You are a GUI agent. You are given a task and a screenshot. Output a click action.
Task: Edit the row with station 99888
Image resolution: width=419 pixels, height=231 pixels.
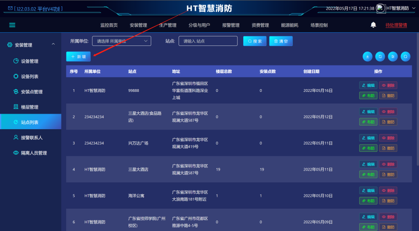pyautogui.click(x=368, y=85)
